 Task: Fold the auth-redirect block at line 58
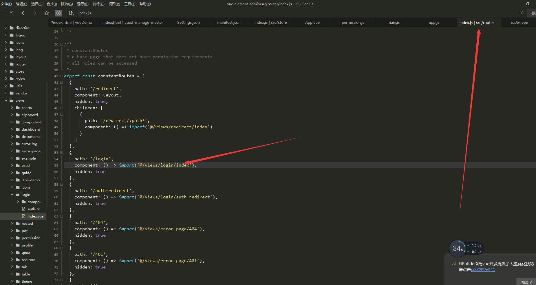click(61, 184)
